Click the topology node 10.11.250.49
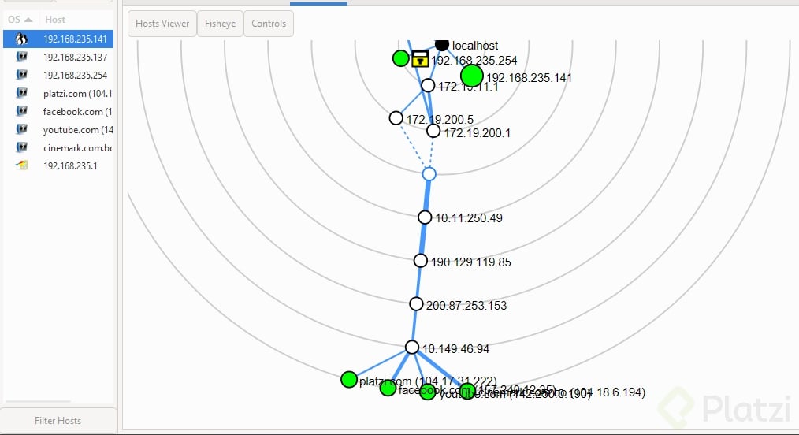 click(x=425, y=217)
